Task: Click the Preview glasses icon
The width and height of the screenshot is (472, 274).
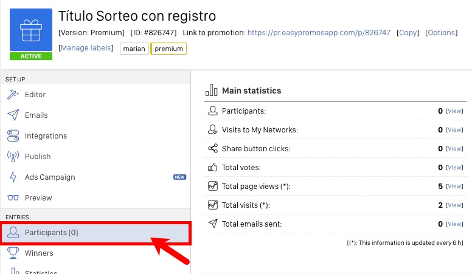Action: tap(13, 197)
